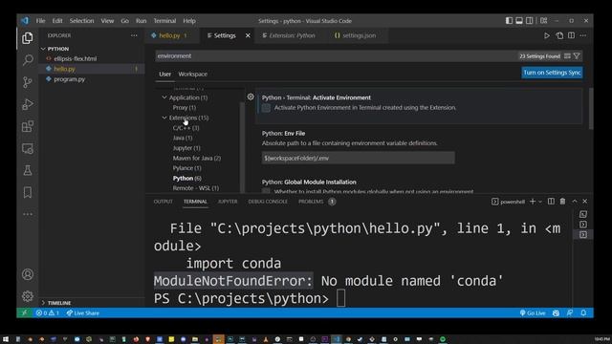Switch to the hello.py editor tab
Screen dimensions: 612x344
click(169, 35)
